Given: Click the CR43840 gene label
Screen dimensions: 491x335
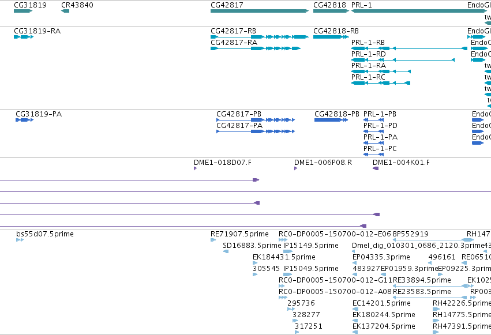Looking at the screenshot, I should [77, 5].
